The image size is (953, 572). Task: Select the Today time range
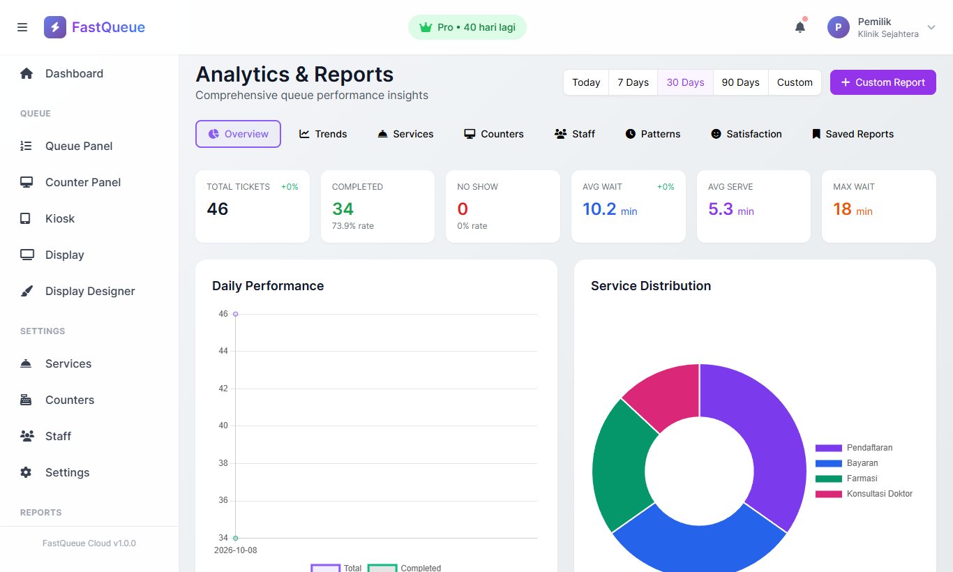pyautogui.click(x=586, y=82)
